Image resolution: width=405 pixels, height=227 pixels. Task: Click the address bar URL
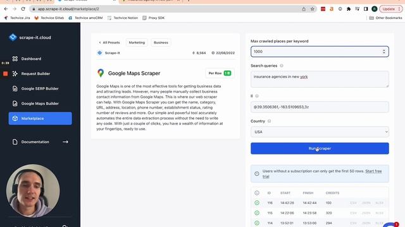pos(68,9)
